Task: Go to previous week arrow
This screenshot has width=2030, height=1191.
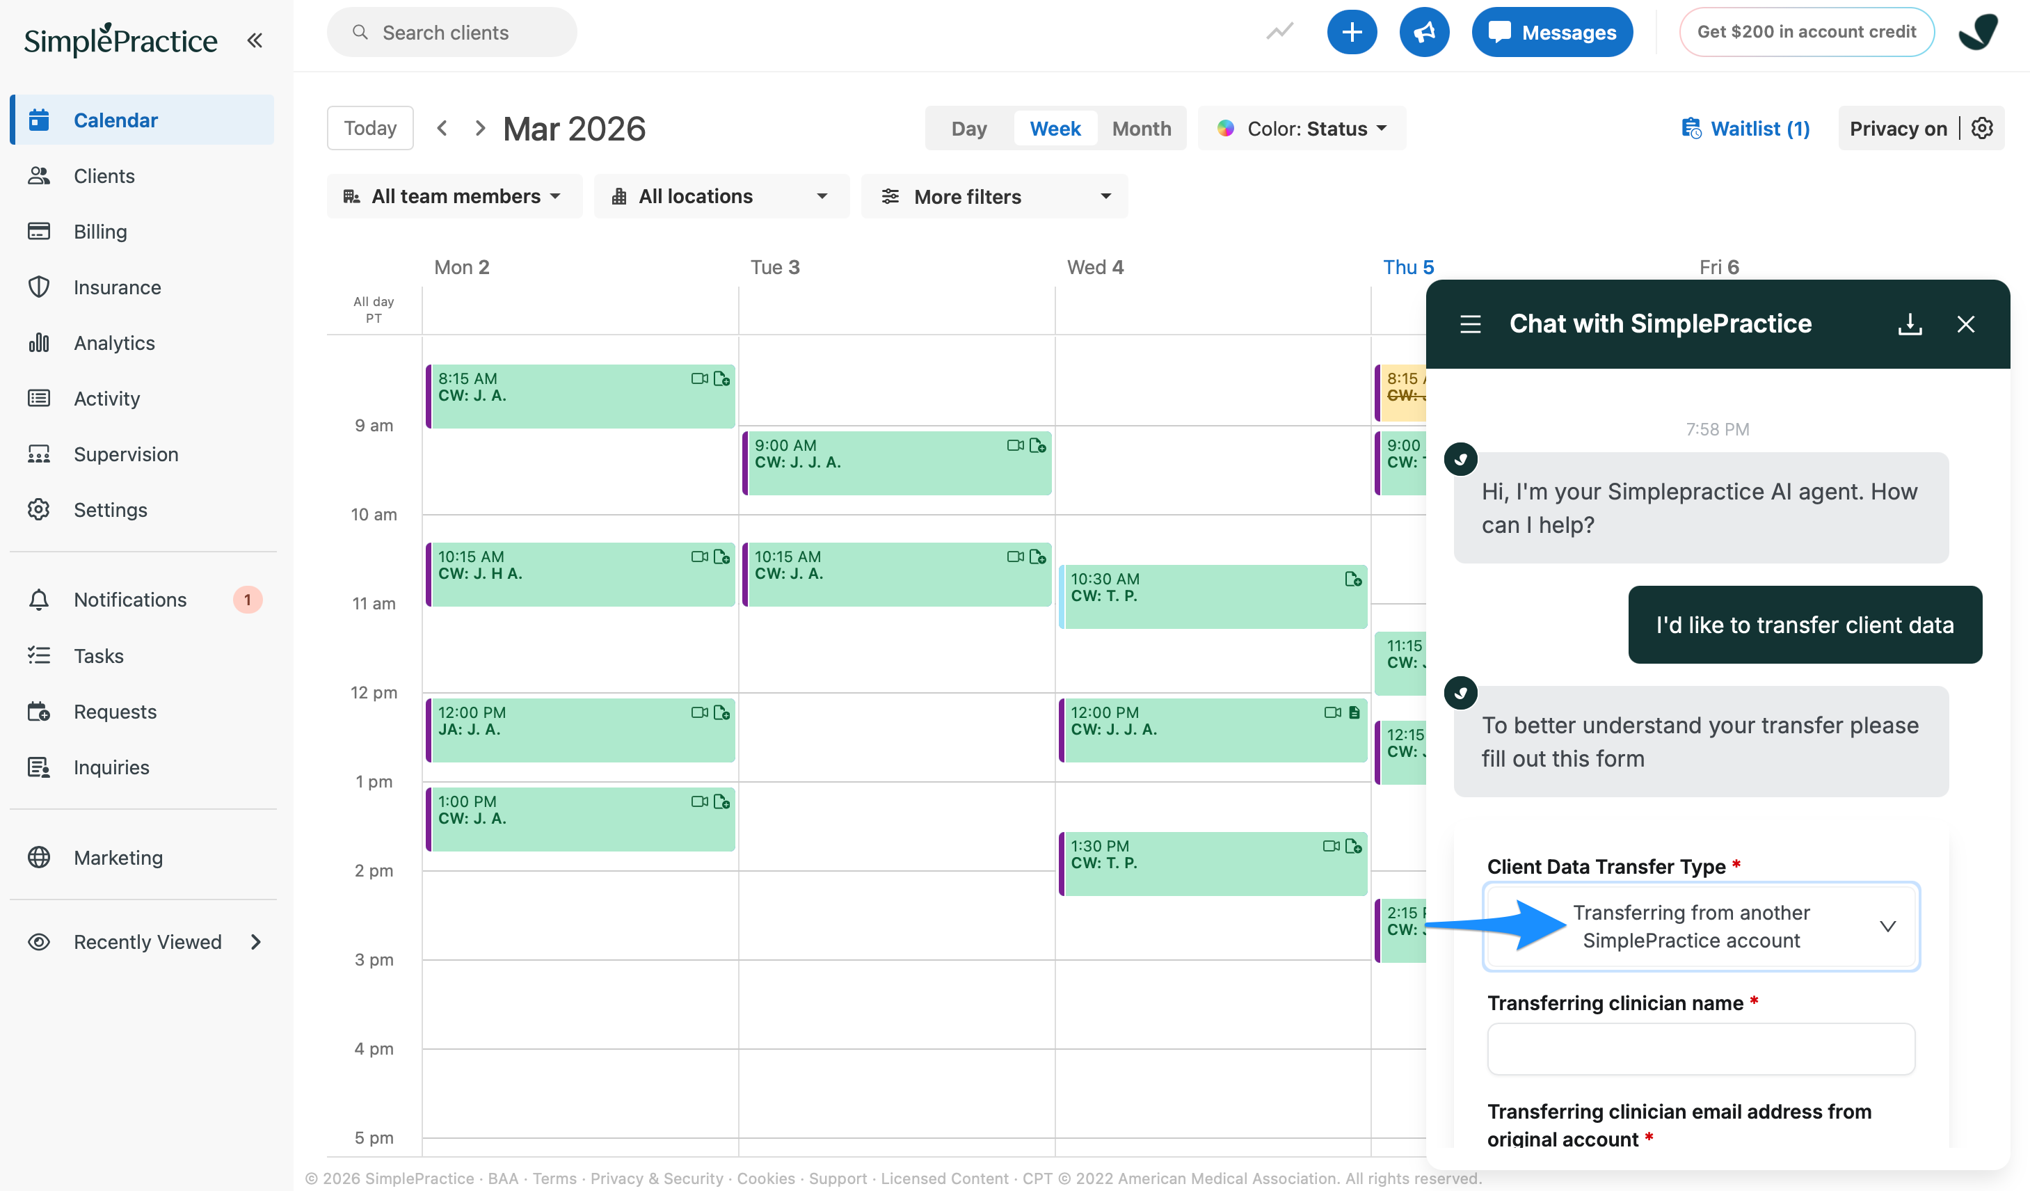Action: tap(442, 128)
